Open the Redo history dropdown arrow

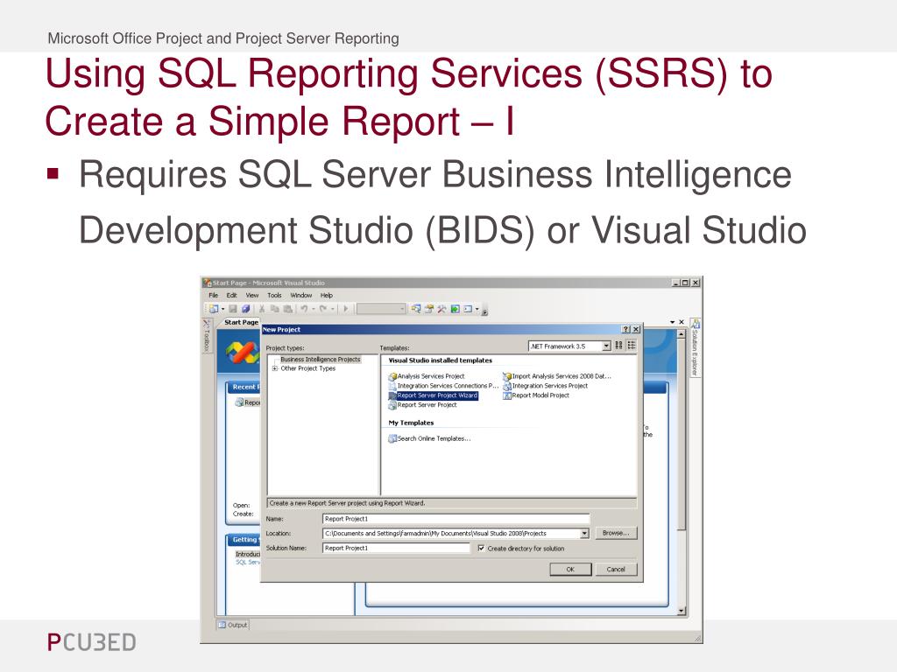332,309
